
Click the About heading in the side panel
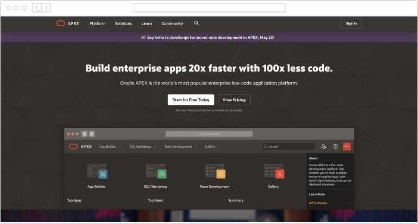(x=313, y=158)
